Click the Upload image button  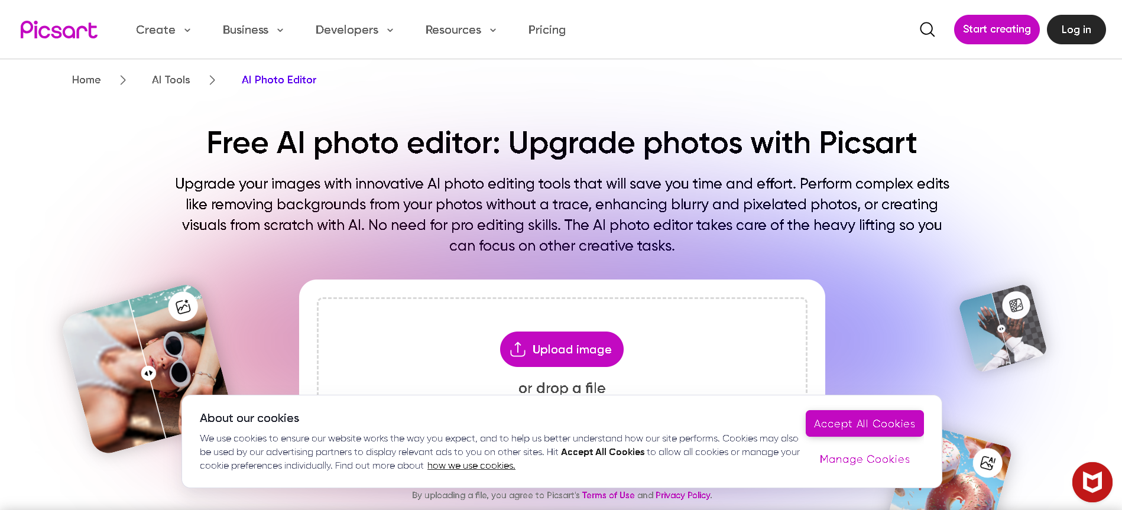[562, 349]
